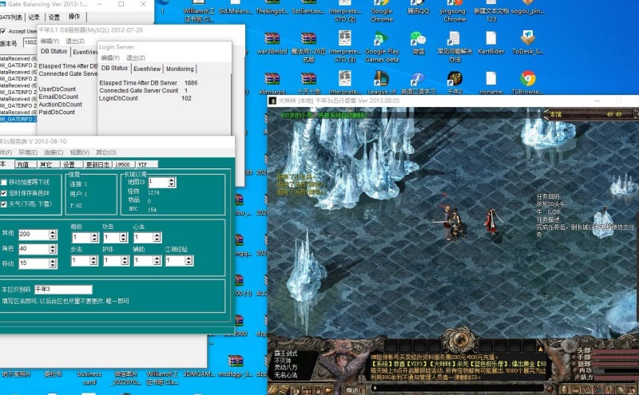Select highlighted M_GATEINFO row in Gate list
Screen dimensions: 639x395
click(x=18, y=119)
